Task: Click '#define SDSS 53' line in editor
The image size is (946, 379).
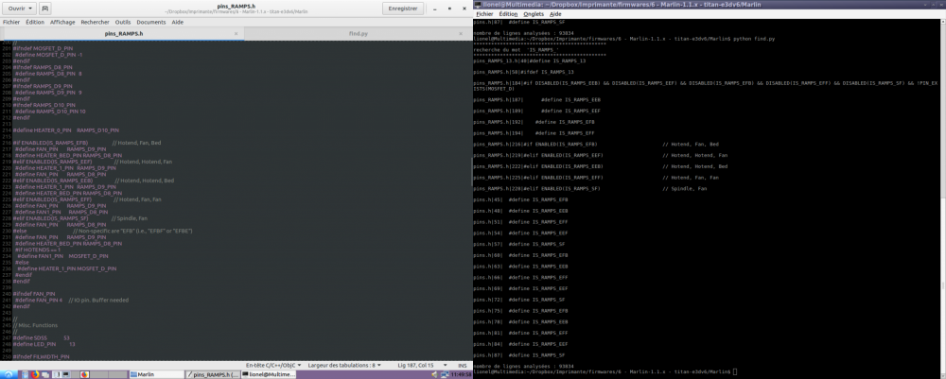Action: pos(41,338)
